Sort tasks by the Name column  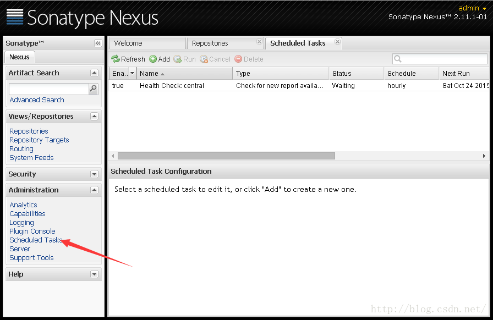[184, 73]
